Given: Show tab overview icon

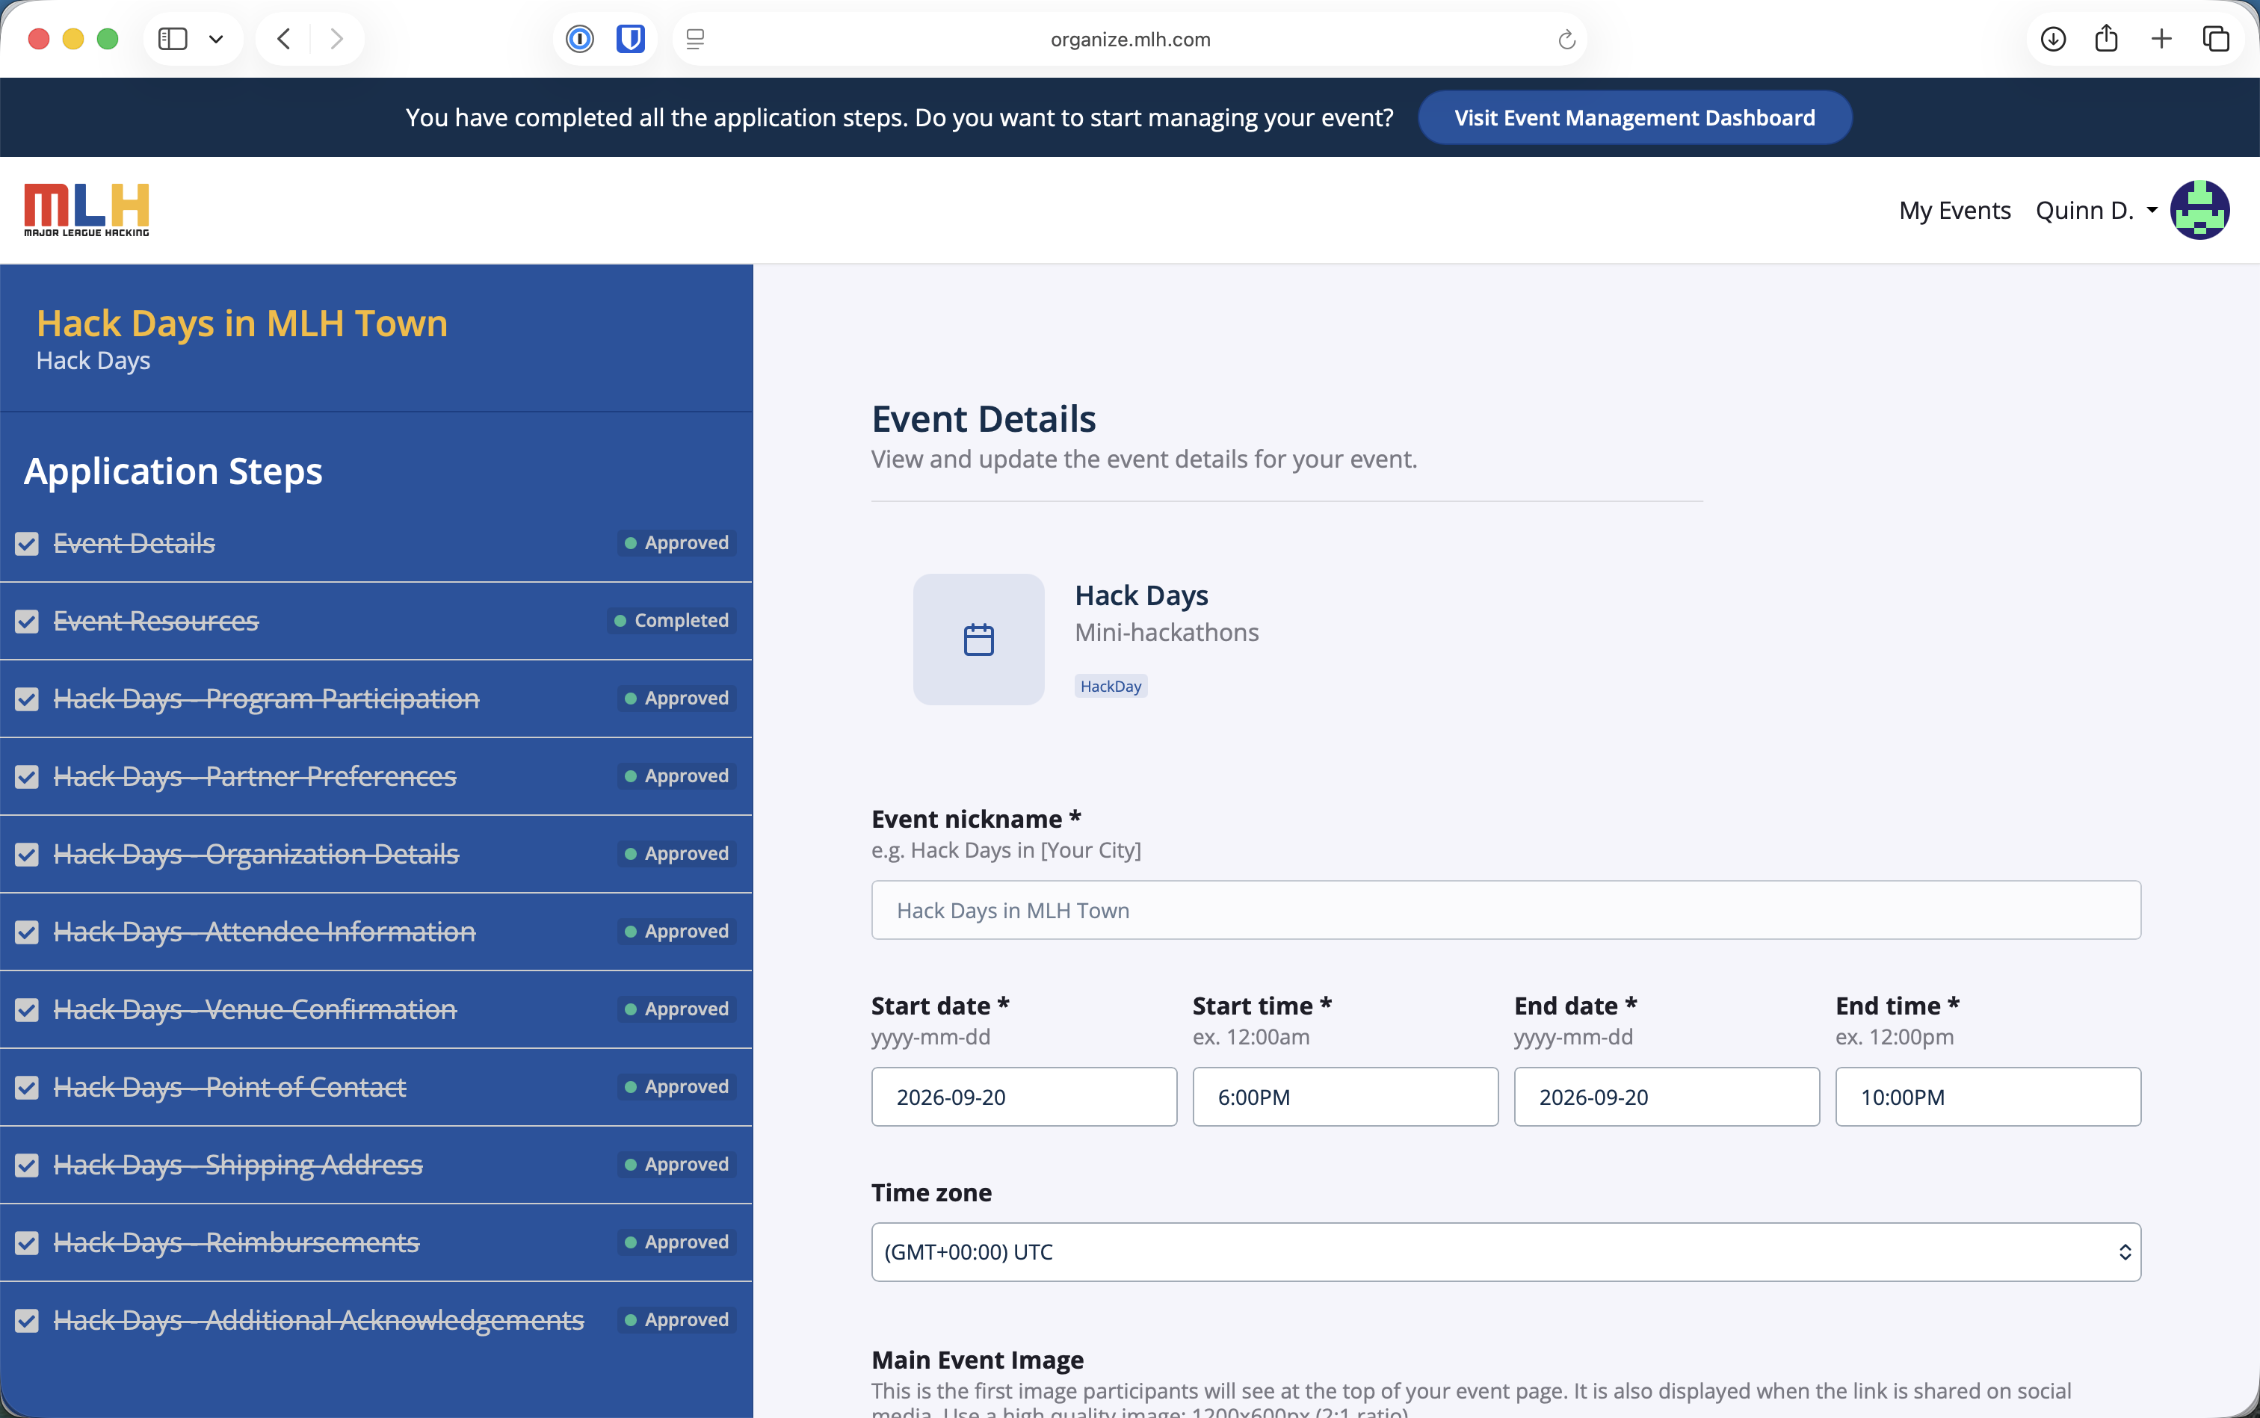Looking at the screenshot, I should (2216, 38).
